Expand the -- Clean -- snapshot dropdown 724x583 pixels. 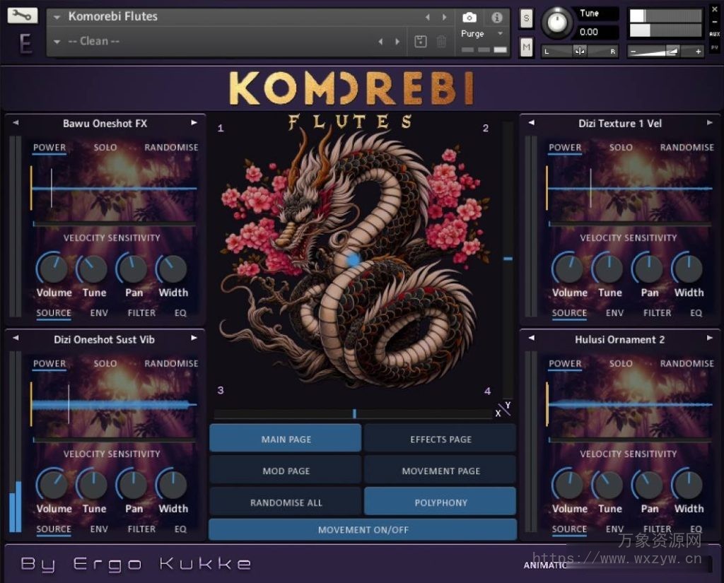point(58,41)
